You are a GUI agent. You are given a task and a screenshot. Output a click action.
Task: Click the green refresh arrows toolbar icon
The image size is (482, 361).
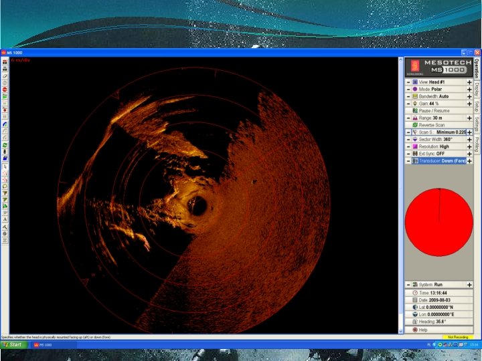(x=5, y=145)
